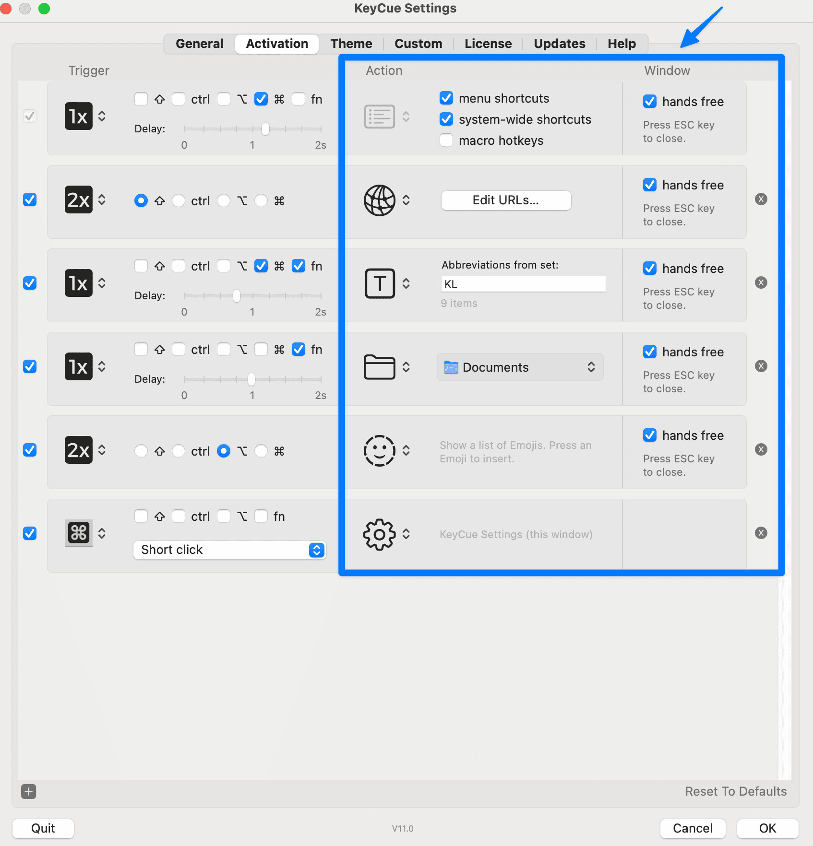This screenshot has width=813, height=846.
Task: Click the Cancel button
Action: click(693, 828)
